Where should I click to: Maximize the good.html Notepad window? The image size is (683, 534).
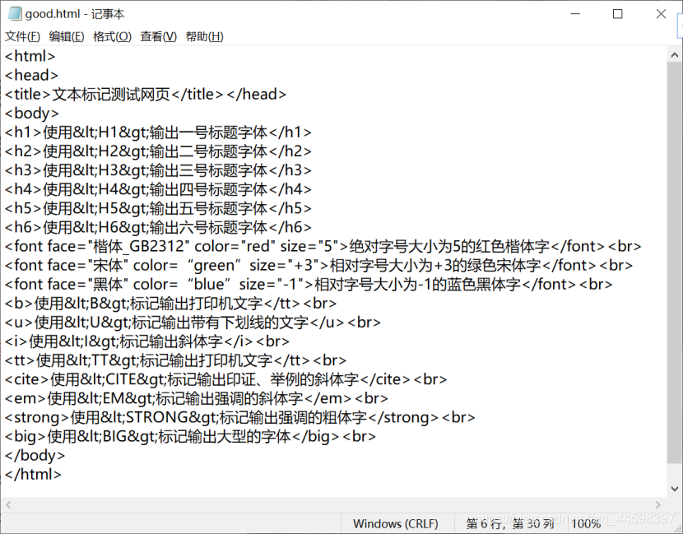click(617, 14)
